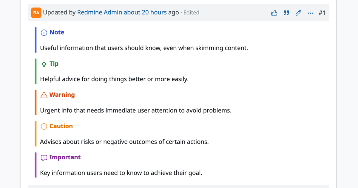Click the blue Note admonition border bar
This screenshot has height=188, width=358.
coord(35,40)
